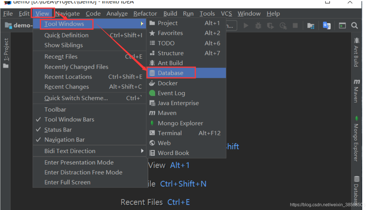Open Mongo Explorer right side tab

(356, 139)
